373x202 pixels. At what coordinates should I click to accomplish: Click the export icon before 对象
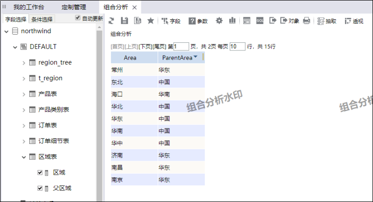[x=273, y=21]
